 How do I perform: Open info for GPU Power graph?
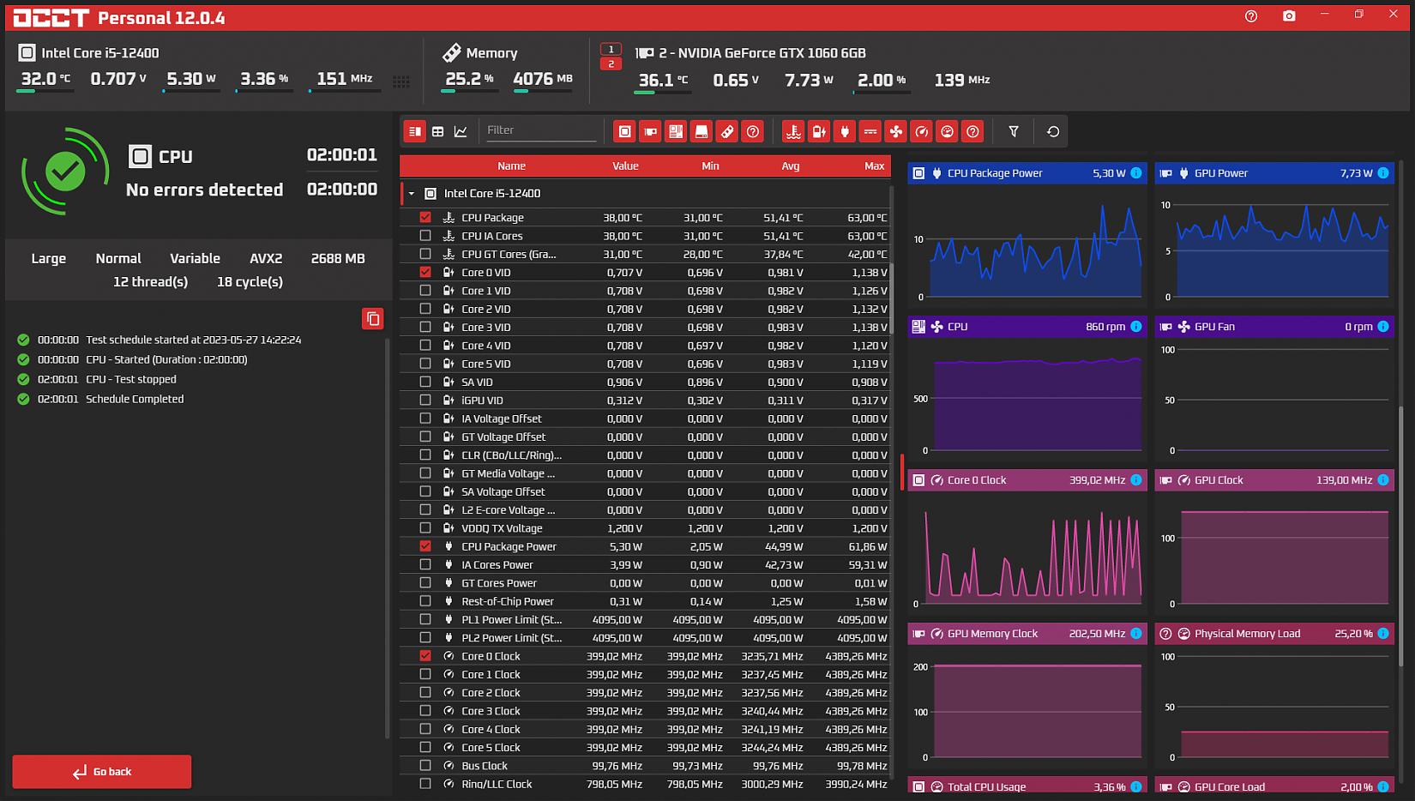[1382, 173]
